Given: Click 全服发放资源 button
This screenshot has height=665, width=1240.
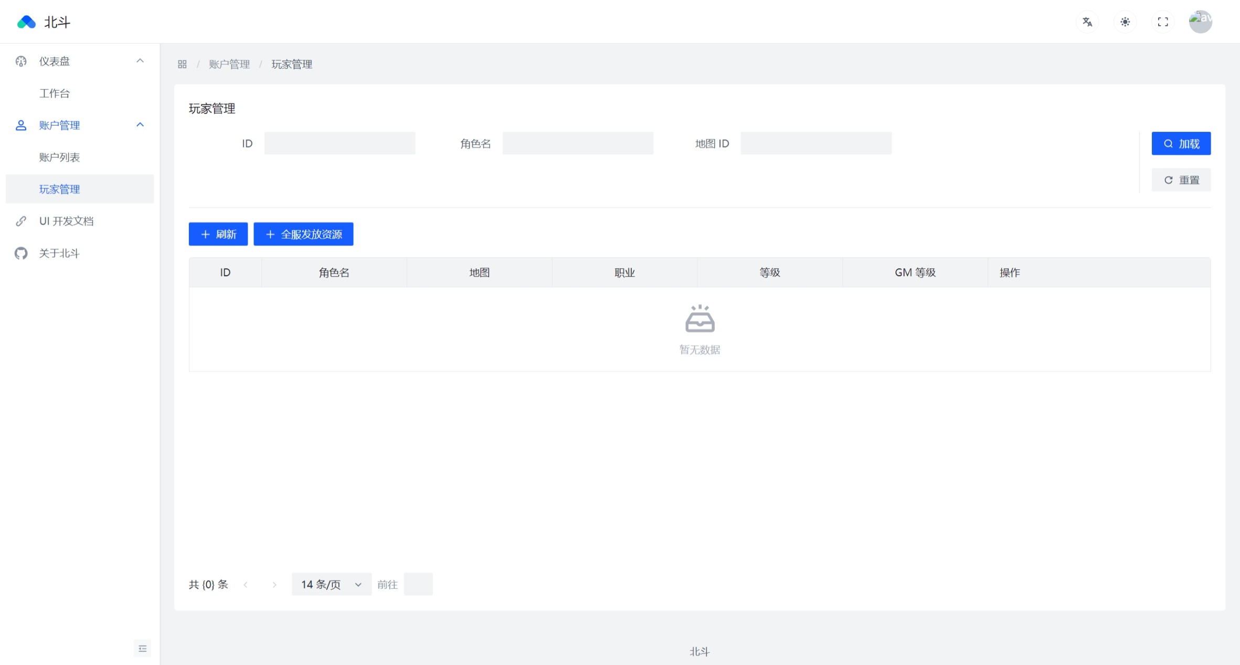Looking at the screenshot, I should click(303, 234).
